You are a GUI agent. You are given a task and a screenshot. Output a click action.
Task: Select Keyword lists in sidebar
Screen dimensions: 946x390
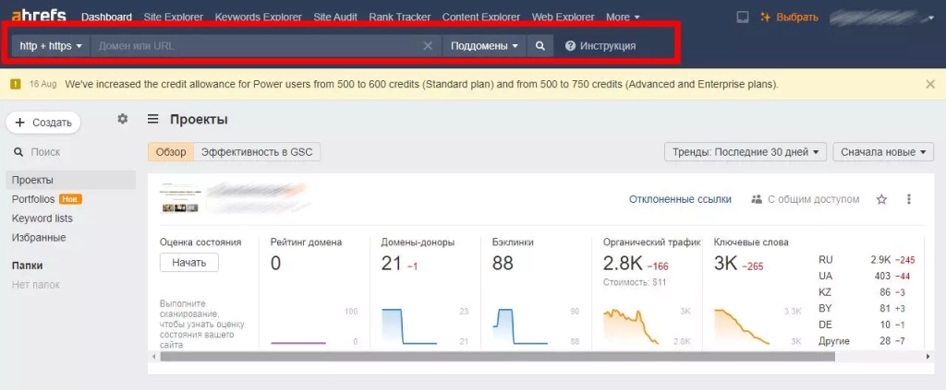(x=42, y=219)
